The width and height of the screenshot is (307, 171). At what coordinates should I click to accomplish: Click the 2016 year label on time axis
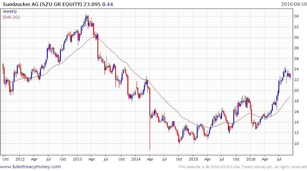251,159
